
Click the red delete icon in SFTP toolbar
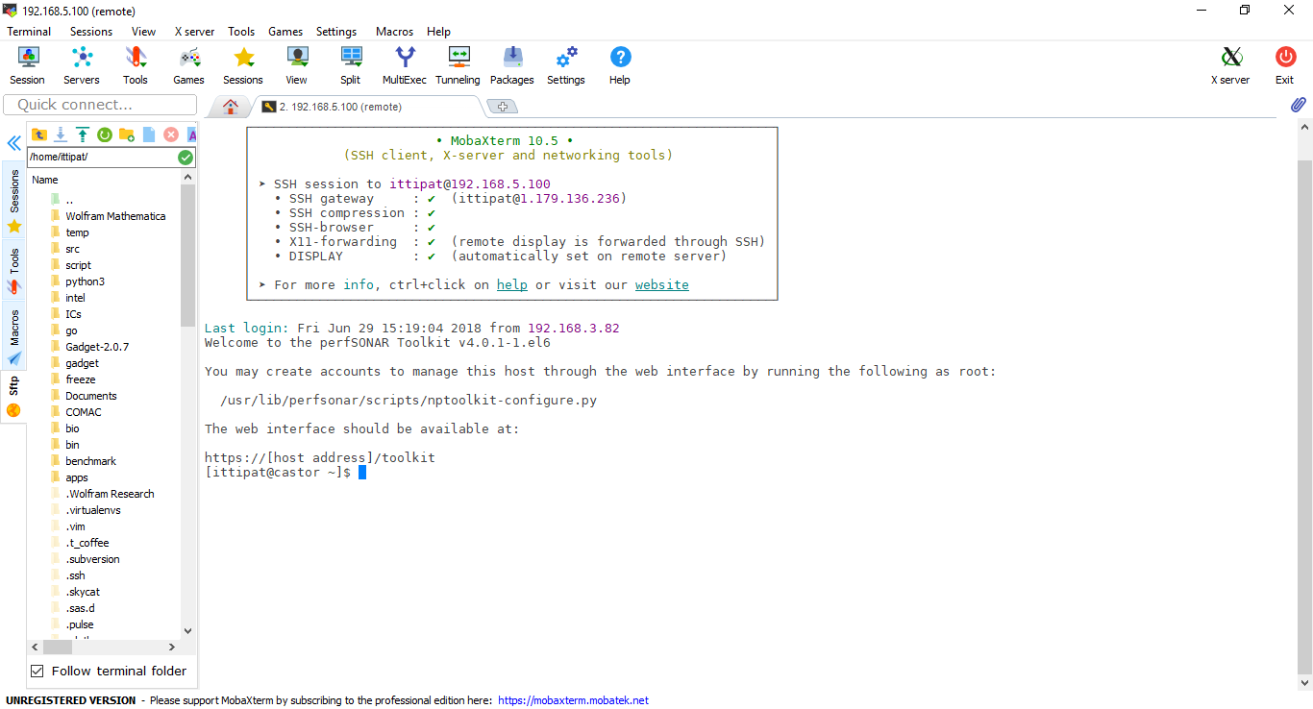[171, 134]
